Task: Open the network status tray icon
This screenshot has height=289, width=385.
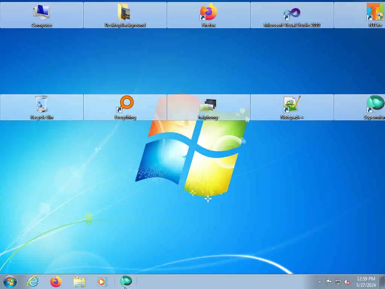Action: (x=338, y=282)
